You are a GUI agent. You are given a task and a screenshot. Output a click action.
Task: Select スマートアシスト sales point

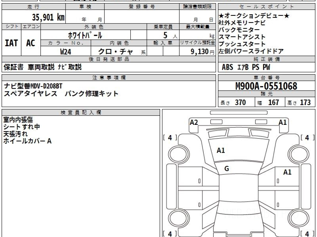(x=242, y=37)
